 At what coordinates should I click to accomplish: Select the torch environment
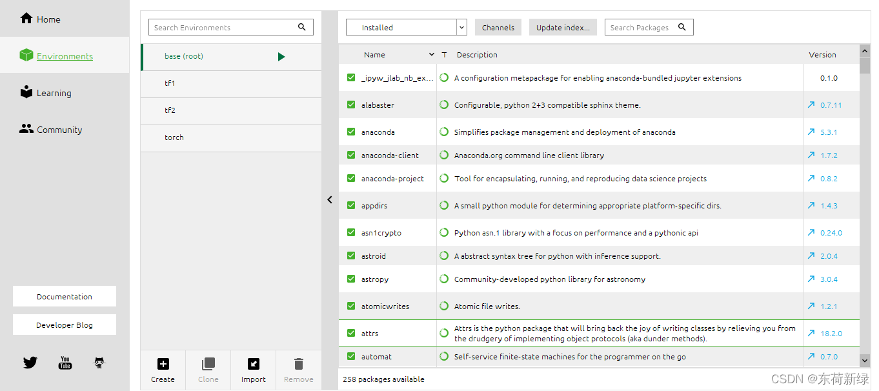coord(231,138)
